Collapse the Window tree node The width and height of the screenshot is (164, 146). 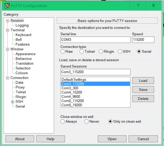pos(7,49)
